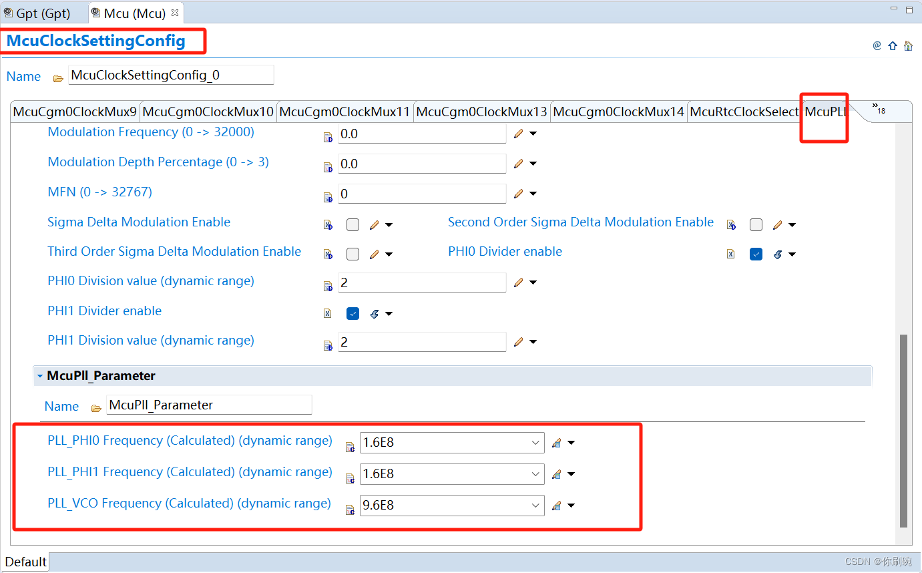The image size is (922, 573).
Task: Click the folder icon next to McuPll_Parameter name
Action: [x=95, y=407]
